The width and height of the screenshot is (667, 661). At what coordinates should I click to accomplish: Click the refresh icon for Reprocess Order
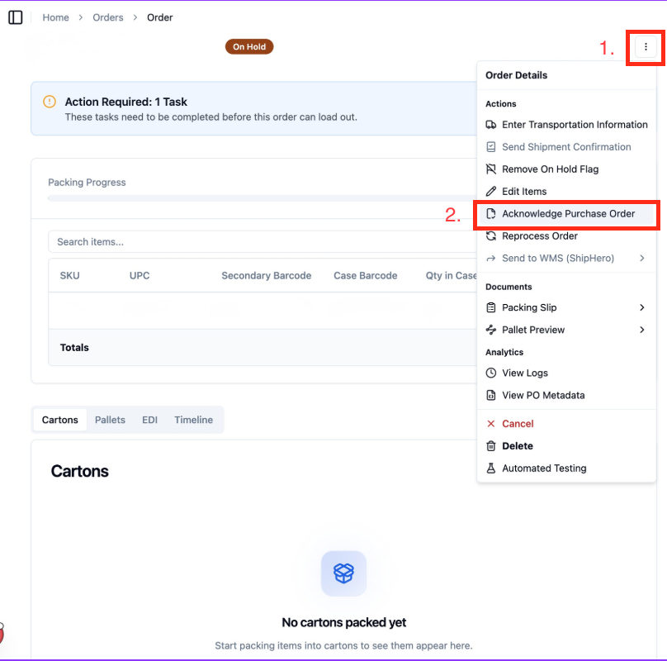pos(491,236)
